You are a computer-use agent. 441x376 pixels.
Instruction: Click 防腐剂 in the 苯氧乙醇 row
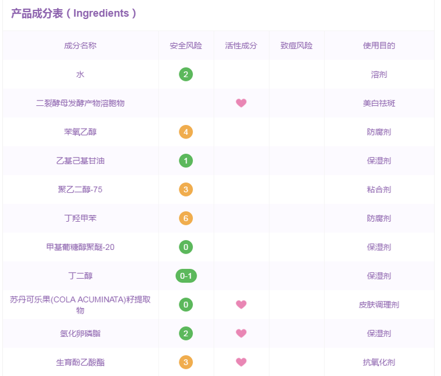click(379, 132)
